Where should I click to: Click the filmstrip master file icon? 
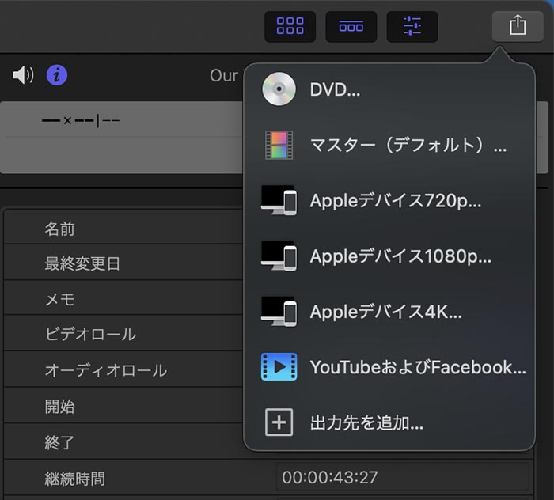point(279,145)
